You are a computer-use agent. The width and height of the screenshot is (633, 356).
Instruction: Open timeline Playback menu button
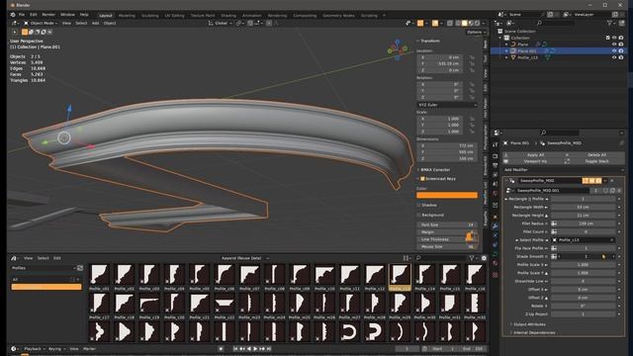tap(34, 349)
